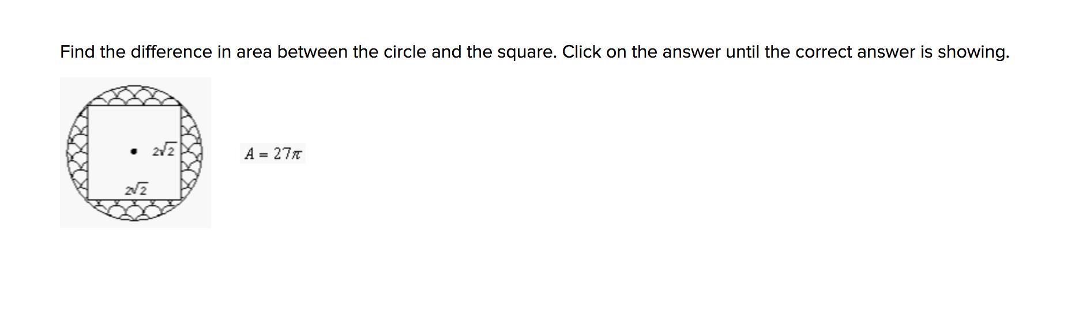Click the π symbol in the answer
1090x310 pixels.
(x=296, y=154)
